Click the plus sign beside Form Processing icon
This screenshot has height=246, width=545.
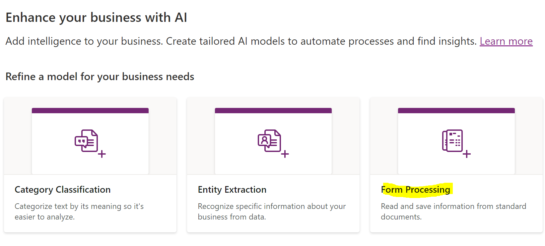click(x=467, y=154)
